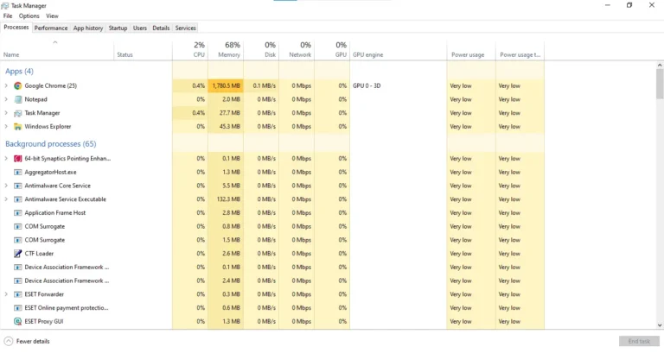Viewport: 664px width, 353px height.
Task: Click the scrollbar up arrow
Action: [660, 65]
